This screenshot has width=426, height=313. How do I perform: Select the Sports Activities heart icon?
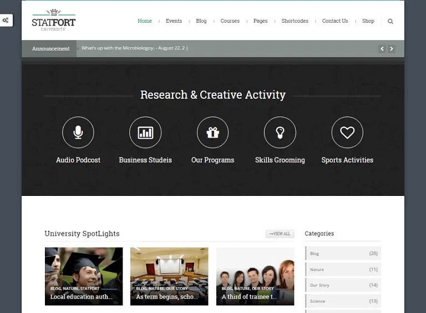tap(347, 133)
